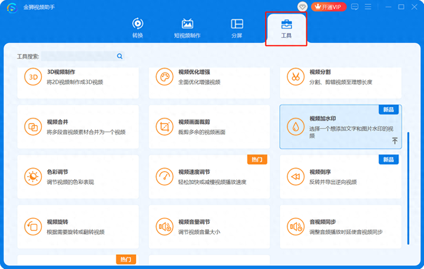The image size is (424, 269).
Task: Click the diamond VIP badge icon
Action: (302, 6)
